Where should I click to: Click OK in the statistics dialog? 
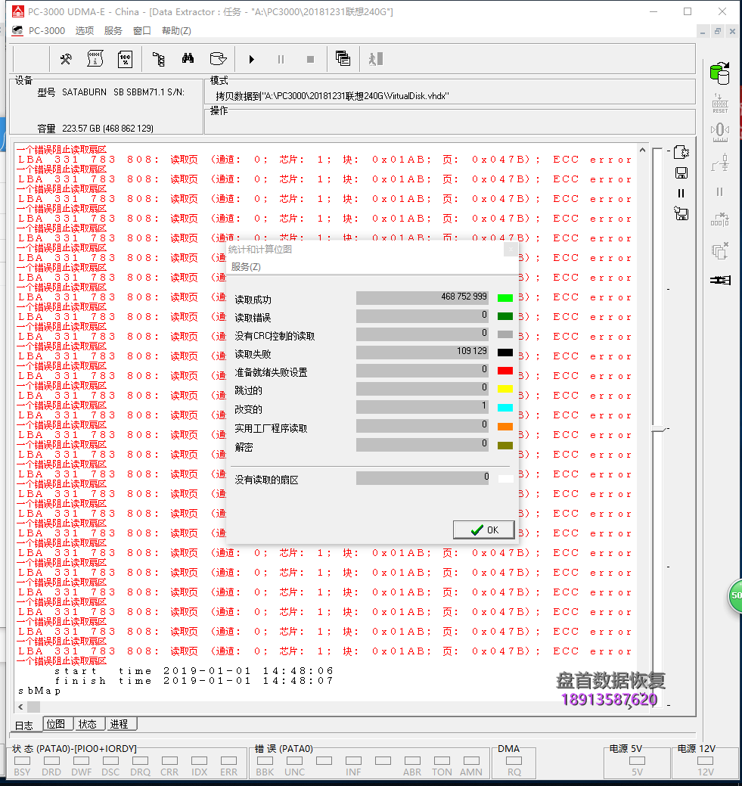pos(484,530)
